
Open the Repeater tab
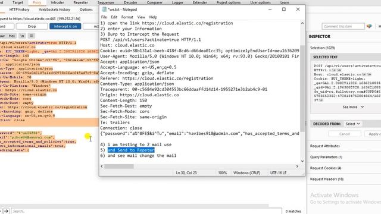tap(80, 2)
